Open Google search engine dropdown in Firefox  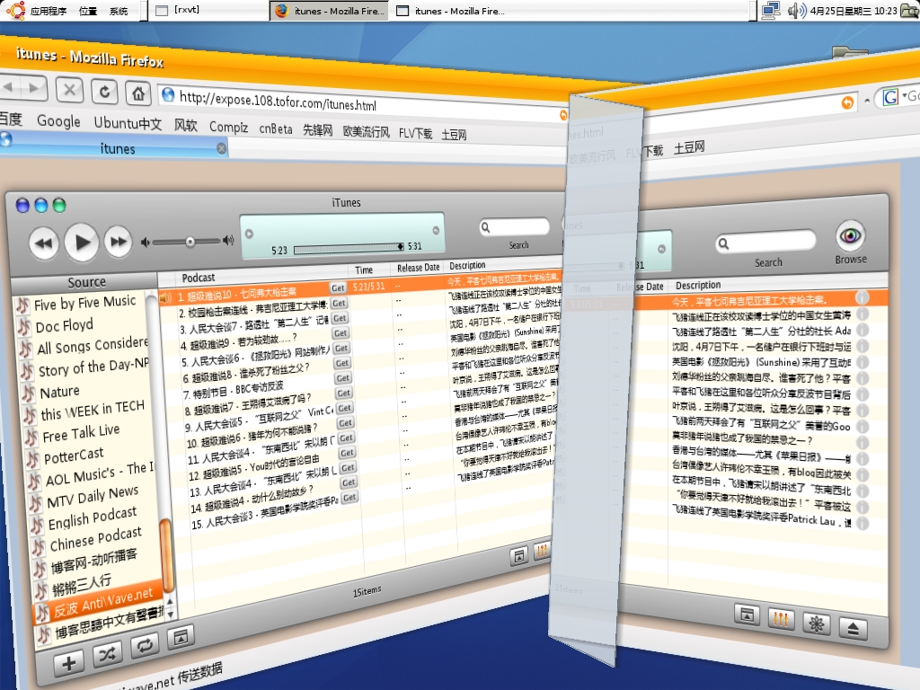(894, 96)
